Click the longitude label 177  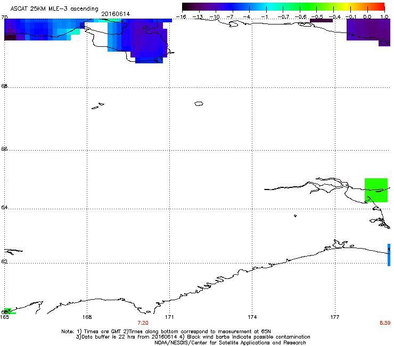point(335,317)
